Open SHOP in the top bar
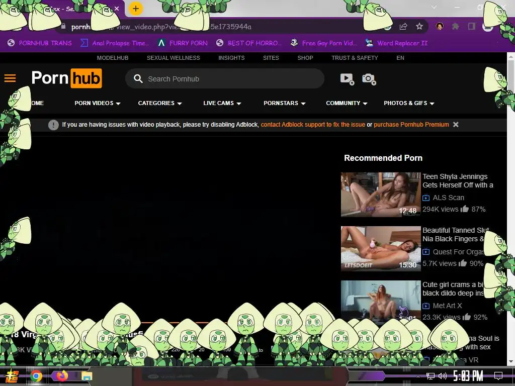This screenshot has width=515, height=386. [x=305, y=58]
